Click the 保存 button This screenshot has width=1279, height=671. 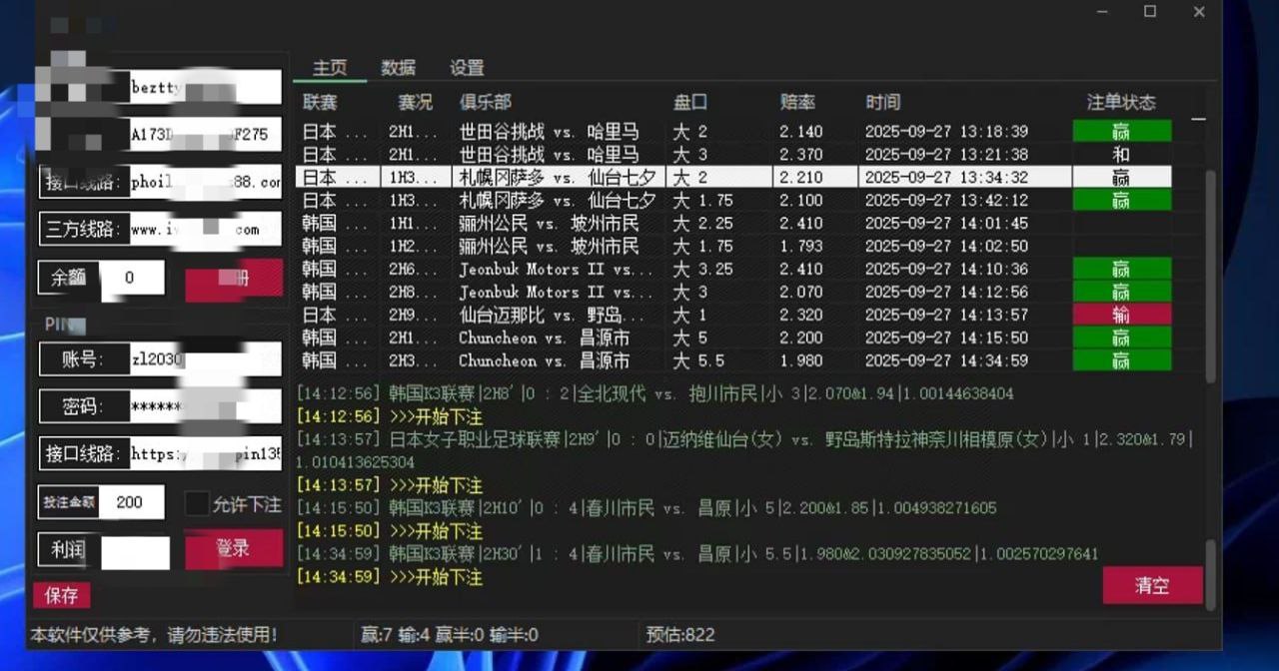pyautogui.click(x=61, y=595)
